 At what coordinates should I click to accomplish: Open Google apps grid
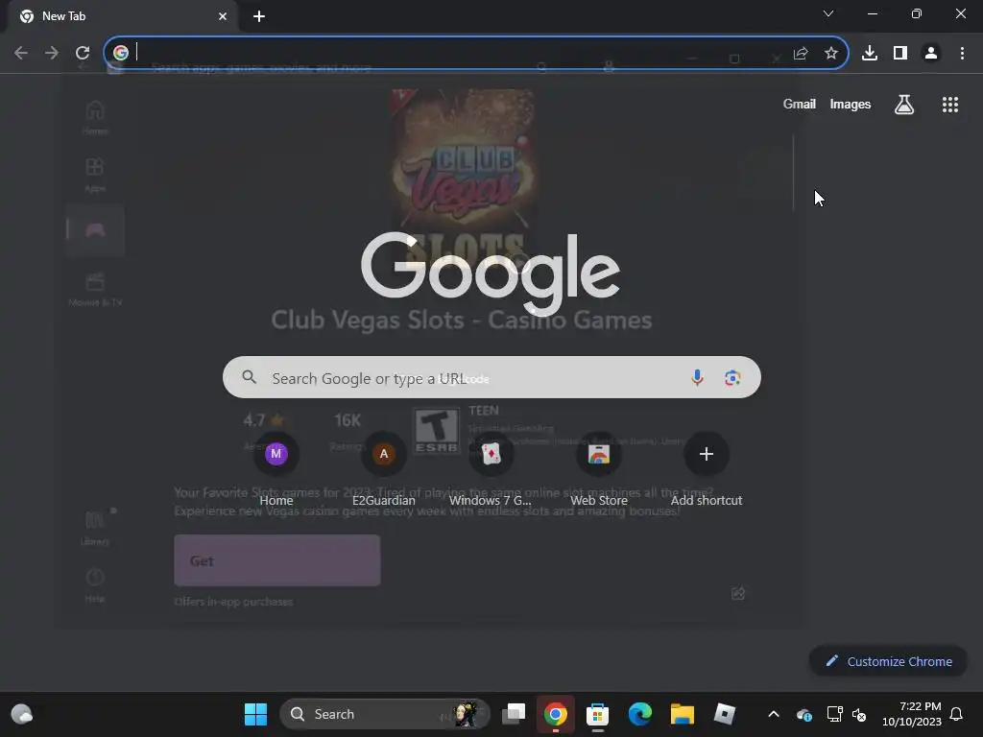coord(950,105)
